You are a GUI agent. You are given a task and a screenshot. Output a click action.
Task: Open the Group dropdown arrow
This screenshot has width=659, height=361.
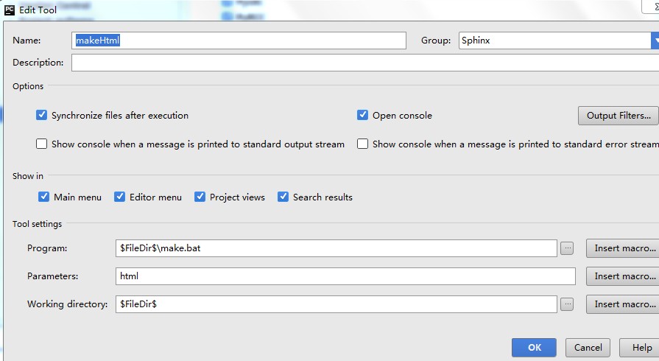tap(655, 41)
